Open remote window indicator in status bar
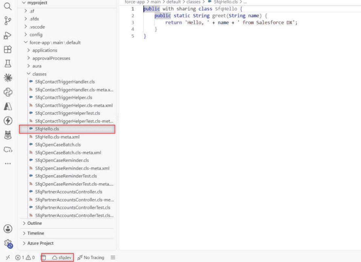This screenshot has width=361, height=262. 8,257
